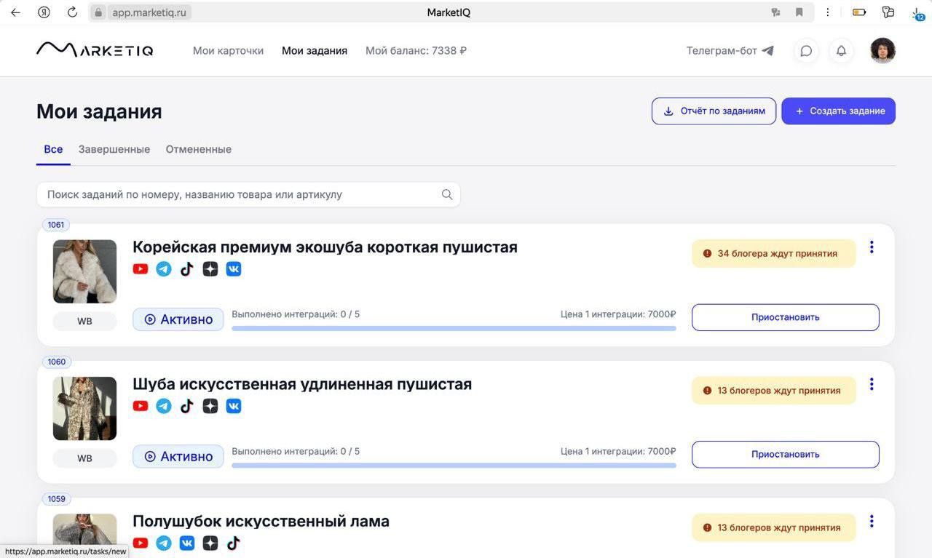932x558 pixels.
Task: Switch to the Завершенные tab
Action: 114,149
